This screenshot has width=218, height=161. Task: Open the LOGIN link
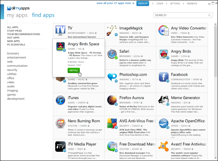(x=160, y=3)
